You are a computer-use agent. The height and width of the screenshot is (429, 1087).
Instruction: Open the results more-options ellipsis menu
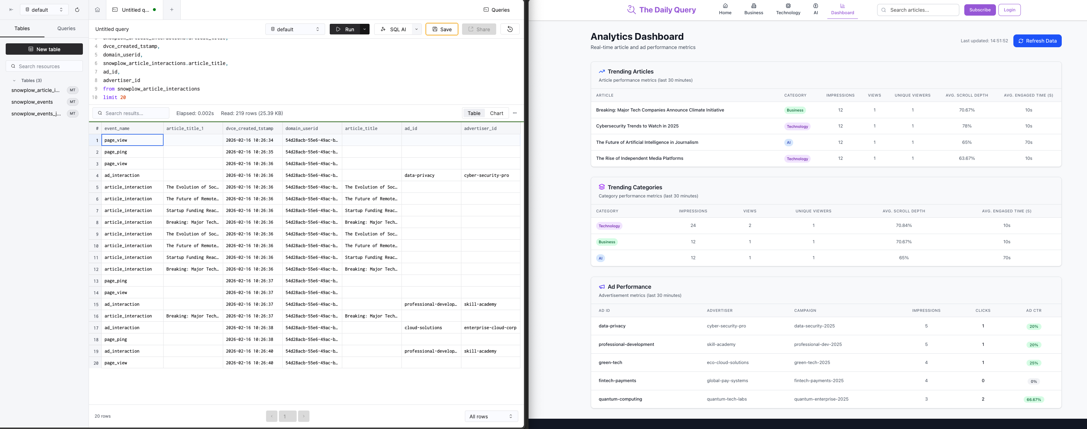pyautogui.click(x=514, y=113)
